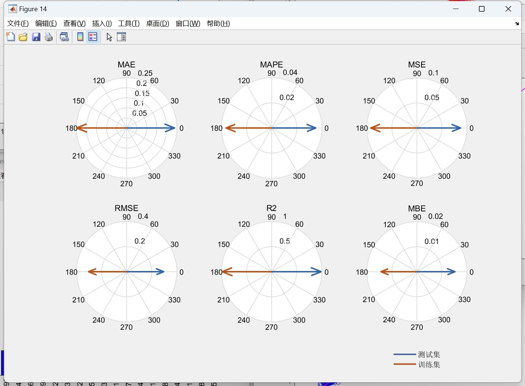Image resolution: width=525 pixels, height=386 pixels.
Task: Open the 工具(T) menu
Action: (x=129, y=24)
